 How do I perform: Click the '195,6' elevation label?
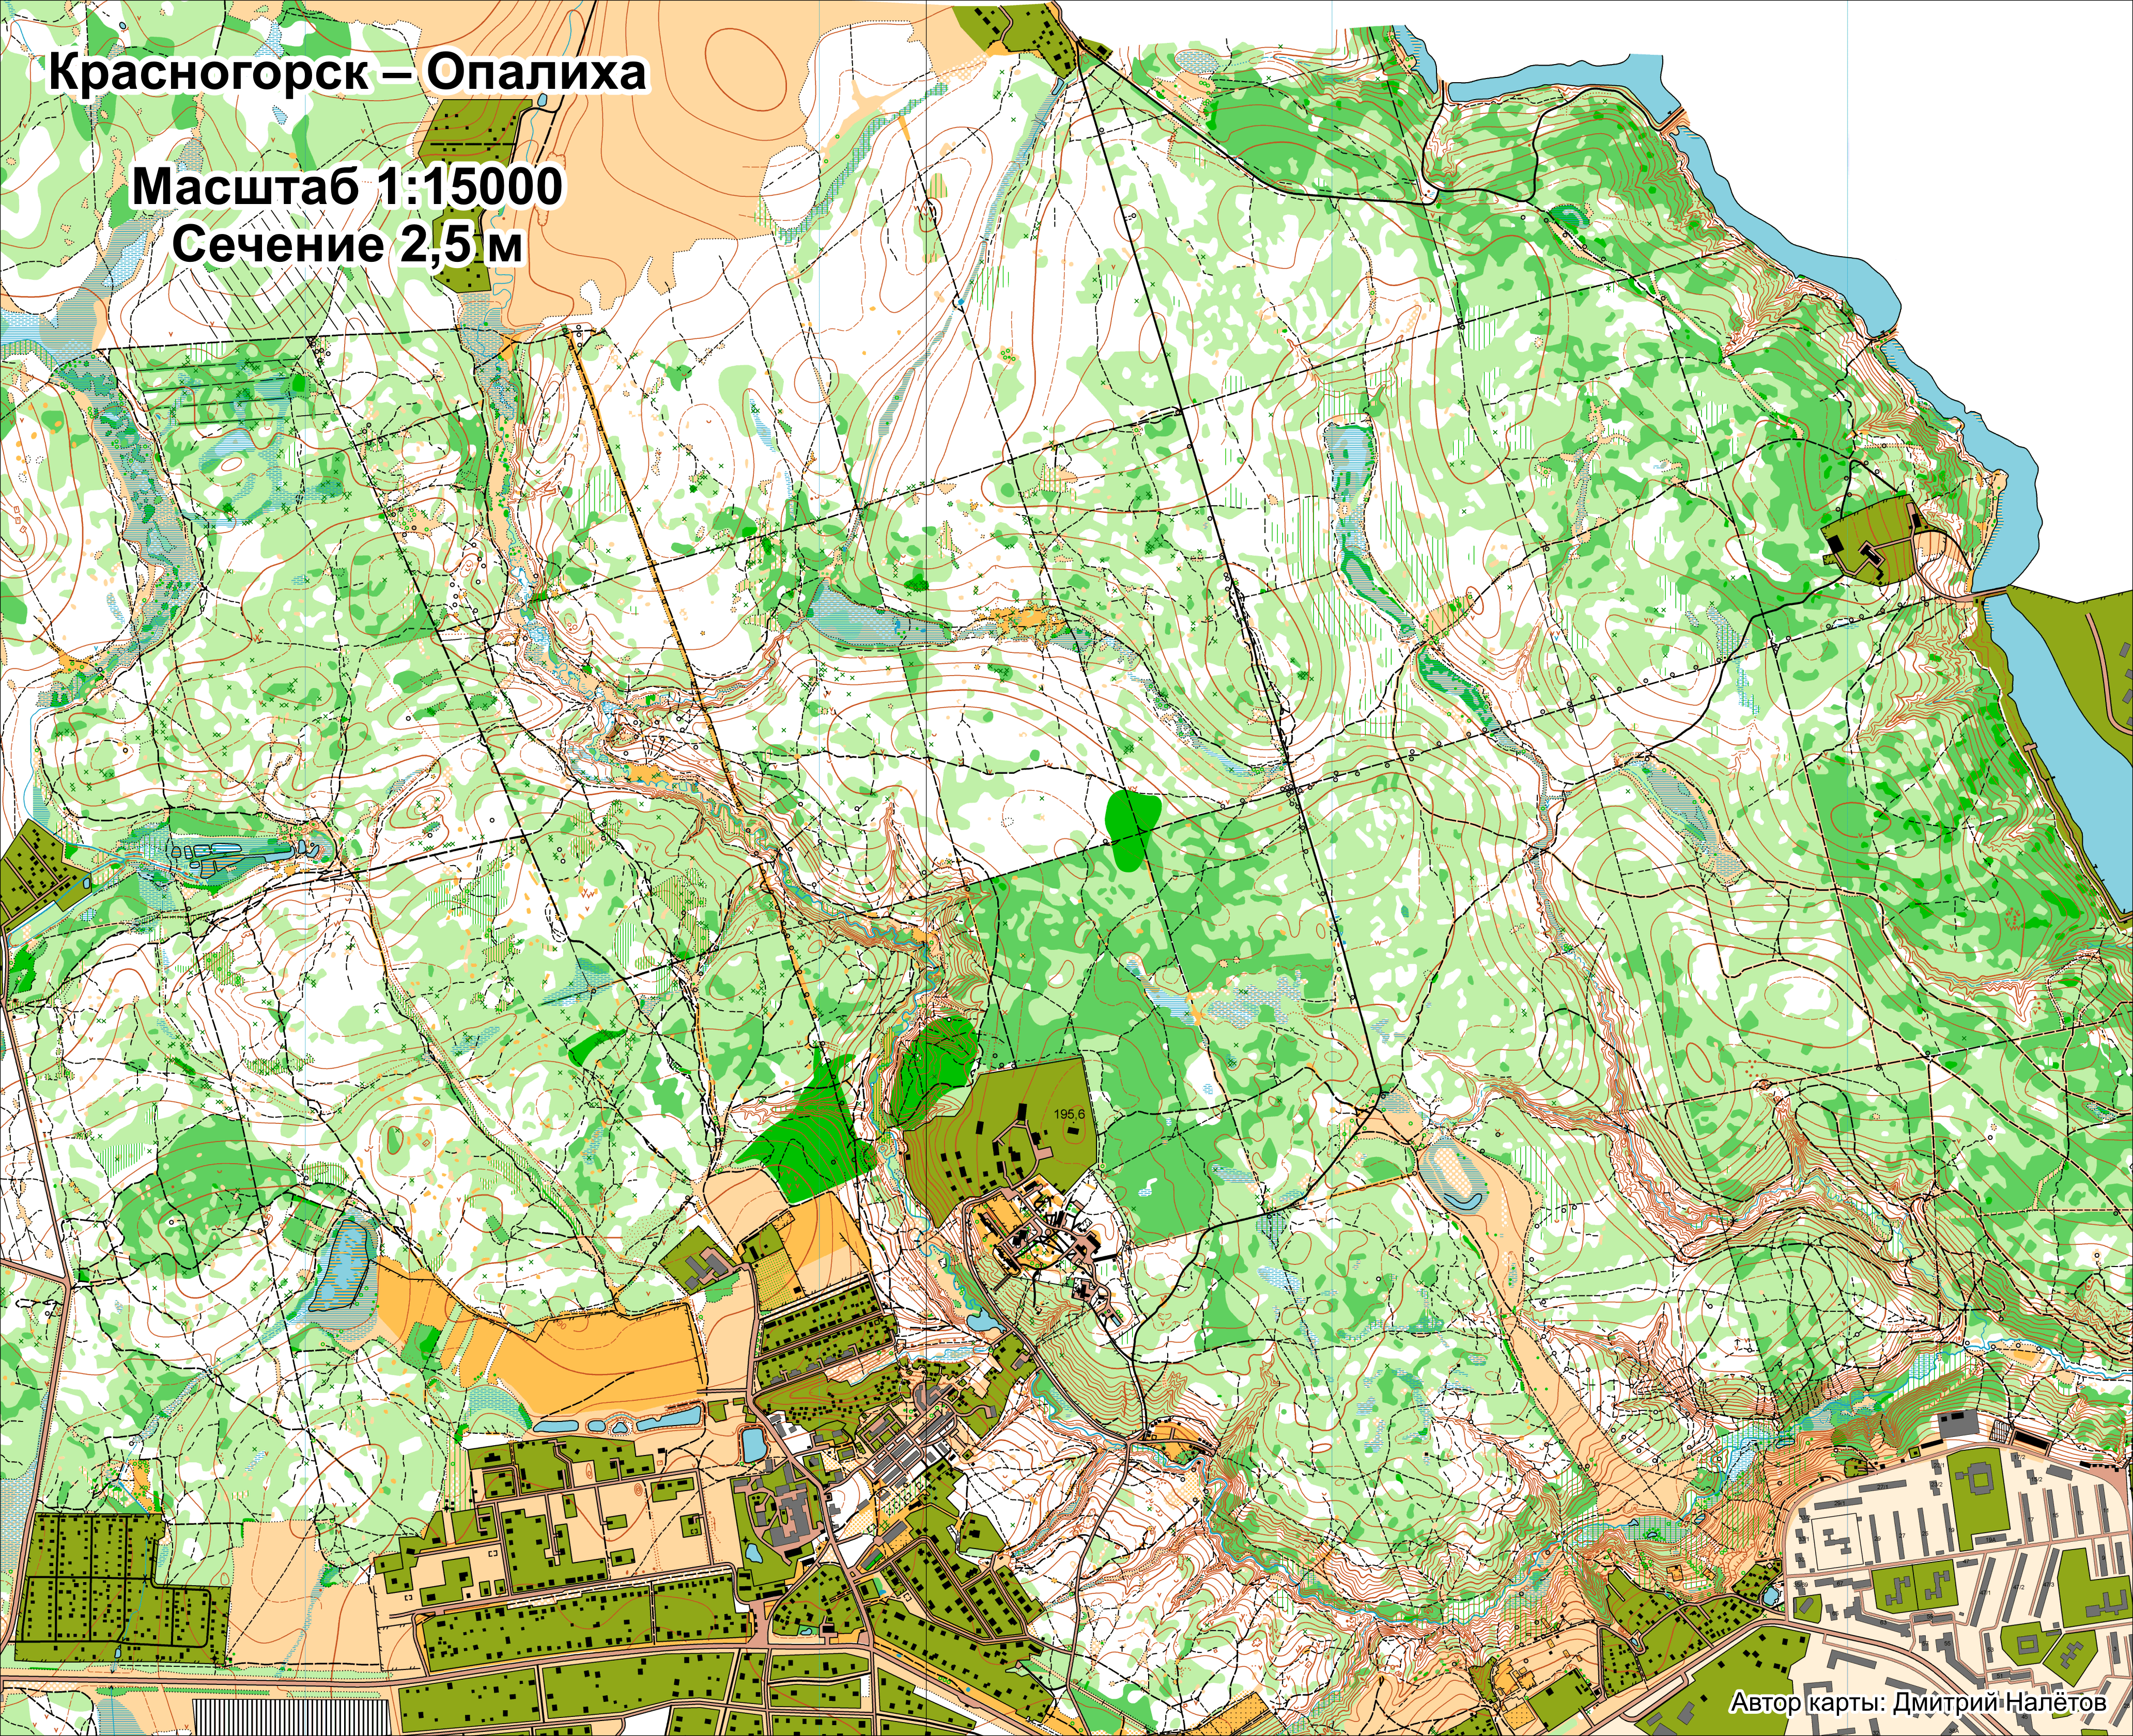point(1069,1113)
